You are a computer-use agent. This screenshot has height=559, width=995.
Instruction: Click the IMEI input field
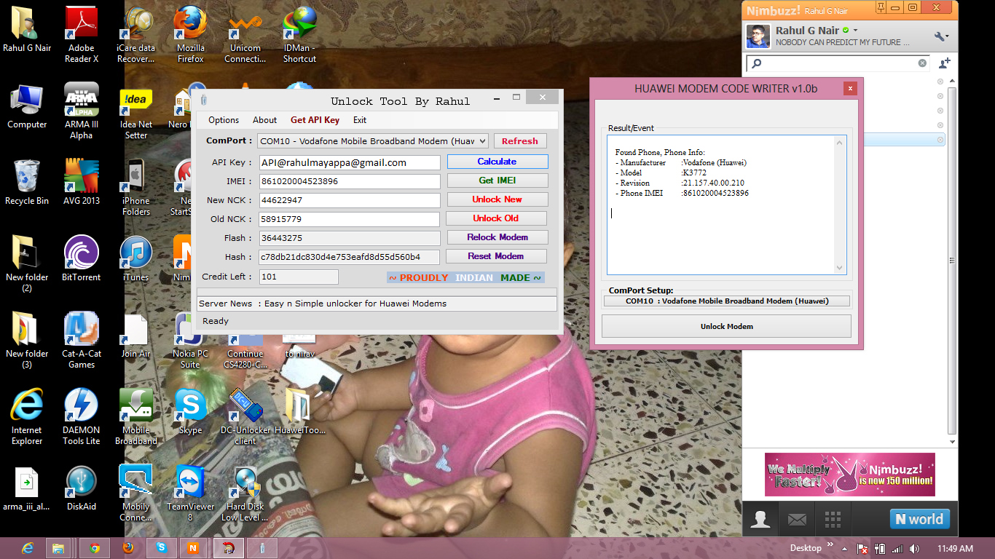(350, 181)
